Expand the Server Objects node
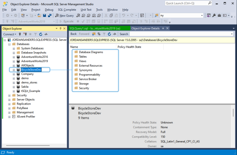 [x=10, y=100]
